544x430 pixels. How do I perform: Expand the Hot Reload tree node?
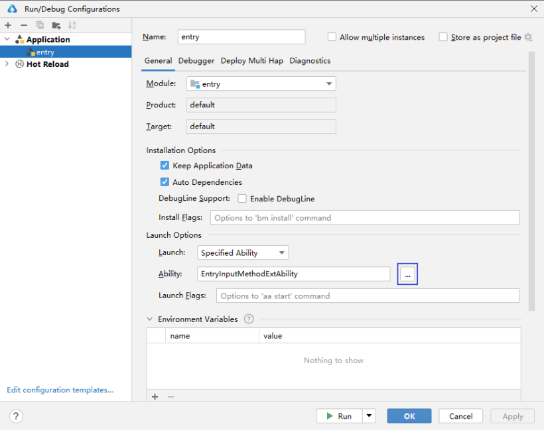(7, 64)
